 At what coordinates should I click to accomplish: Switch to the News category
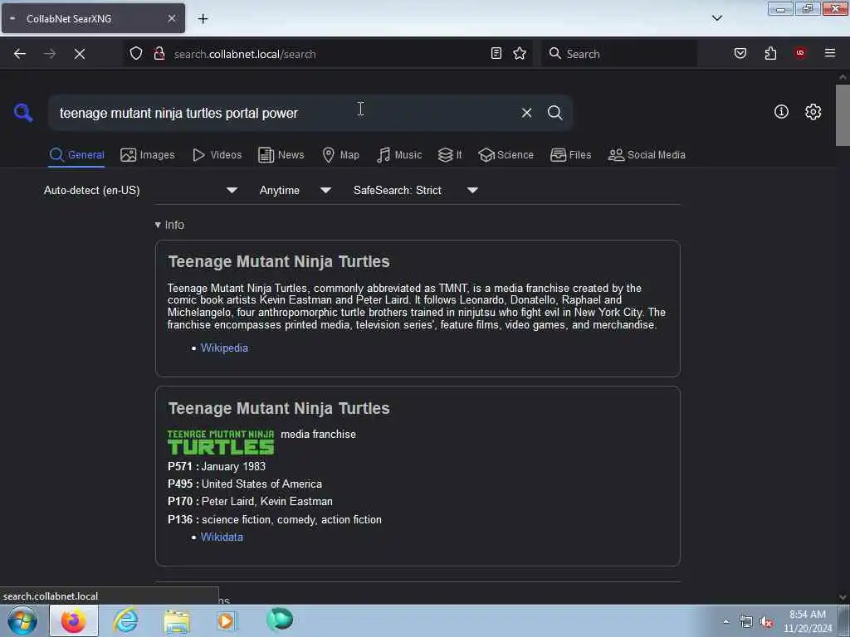tap(281, 155)
